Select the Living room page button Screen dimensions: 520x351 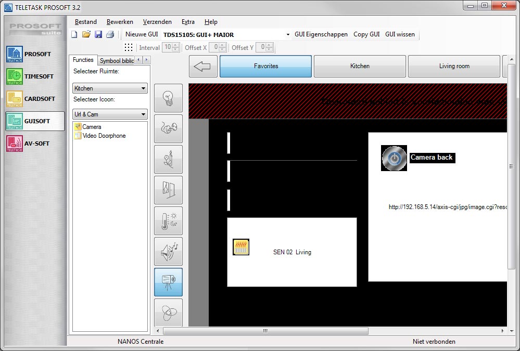click(454, 67)
